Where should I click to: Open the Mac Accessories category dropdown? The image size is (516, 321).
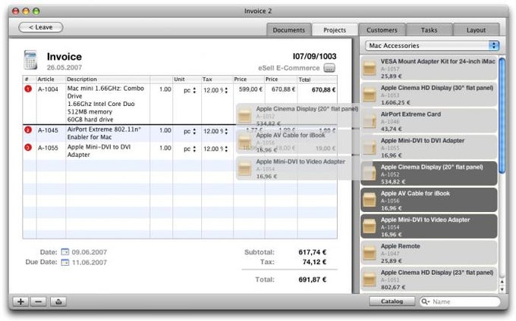[x=432, y=45]
